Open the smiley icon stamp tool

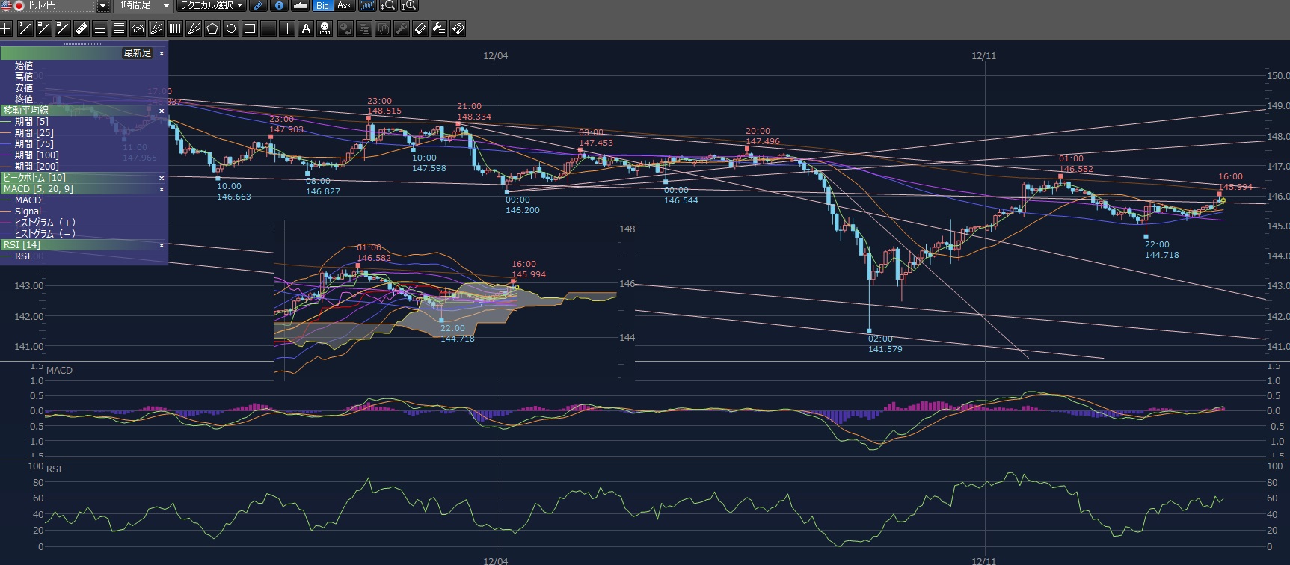click(x=325, y=29)
